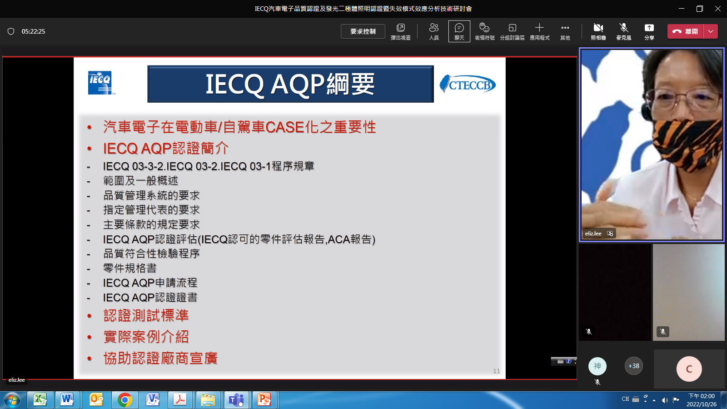Click the slide line IECQ AQP申請流程
Viewport: 727px width, 409px height.
150,283
